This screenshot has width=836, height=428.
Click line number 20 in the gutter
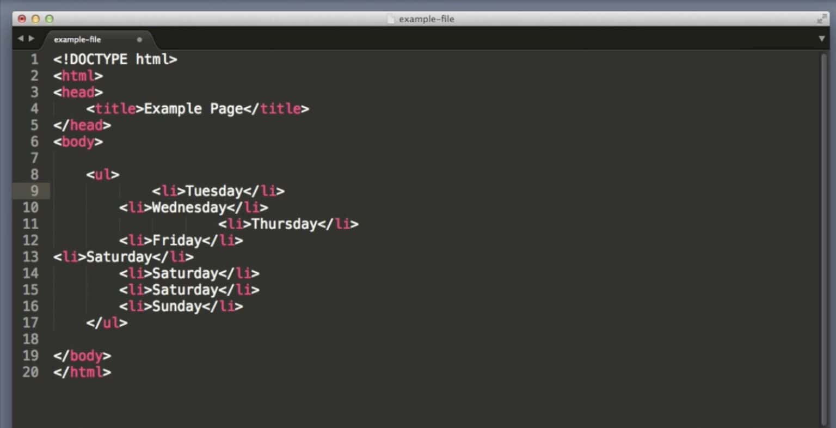[31, 372]
